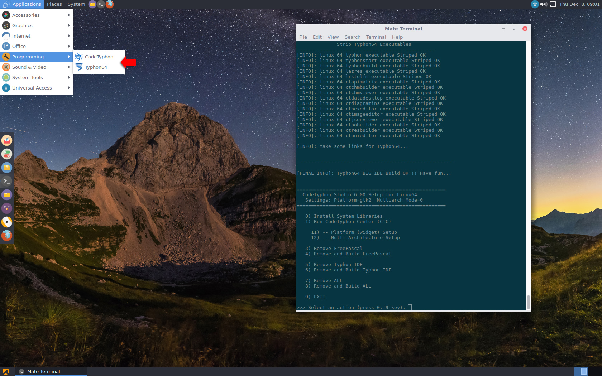Viewport: 602px width, 376px height.
Task: Open the Help menu in Mate Terminal
Action: click(397, 37)
